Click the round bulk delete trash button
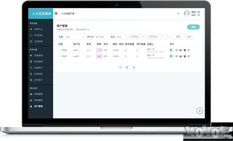 tap(134, 67)
